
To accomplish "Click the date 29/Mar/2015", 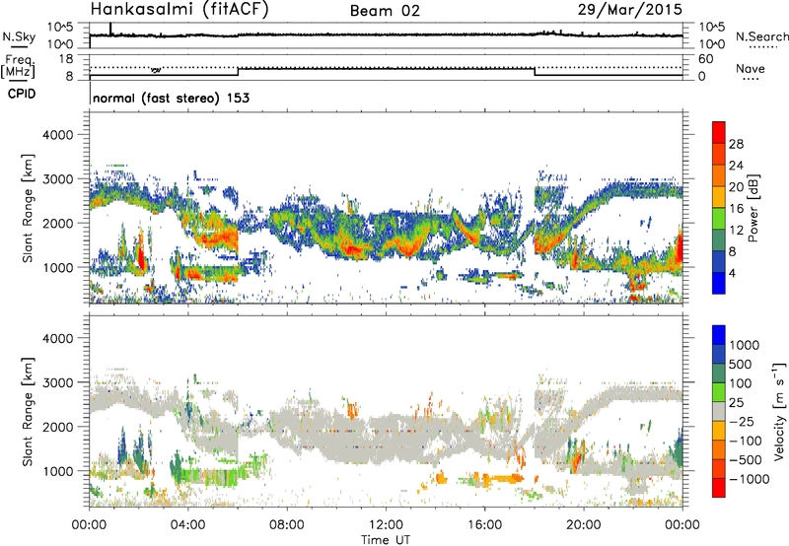I will coord(629,9).
